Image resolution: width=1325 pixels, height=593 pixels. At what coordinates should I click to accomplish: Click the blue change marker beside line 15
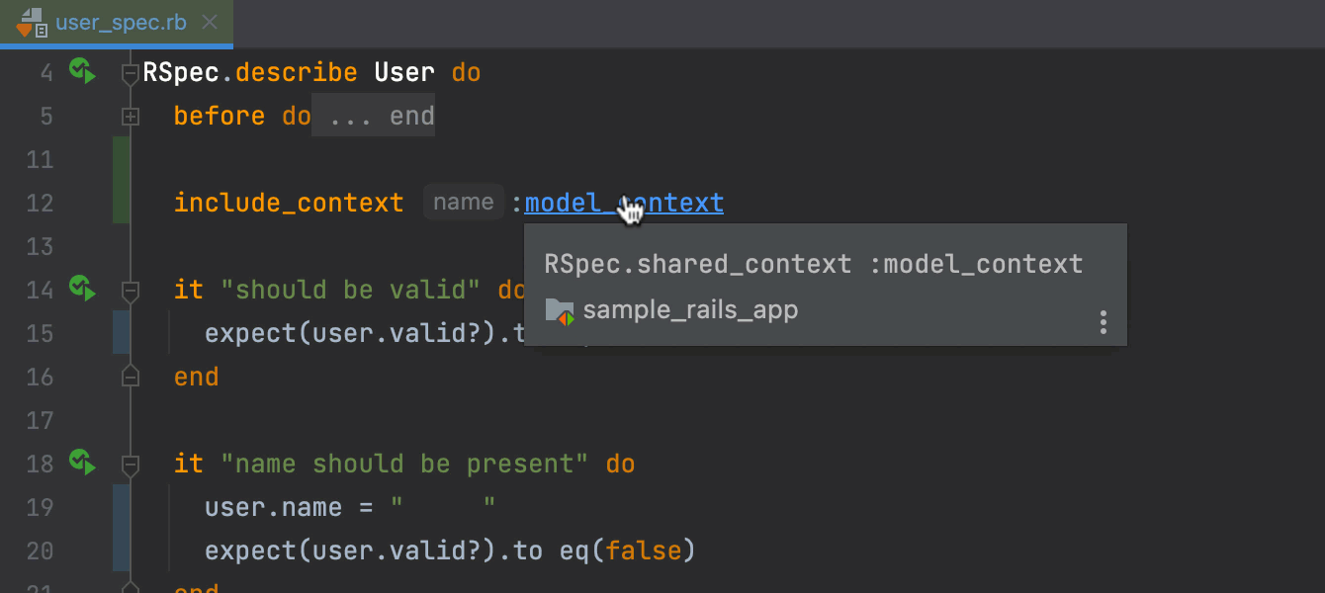[121, 333]
